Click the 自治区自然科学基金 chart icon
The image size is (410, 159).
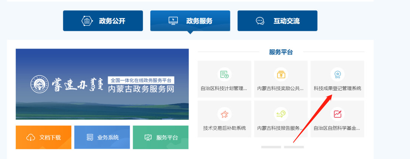point(337,114)
